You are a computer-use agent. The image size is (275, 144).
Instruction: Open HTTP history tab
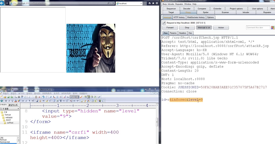[x=179, y=17]
